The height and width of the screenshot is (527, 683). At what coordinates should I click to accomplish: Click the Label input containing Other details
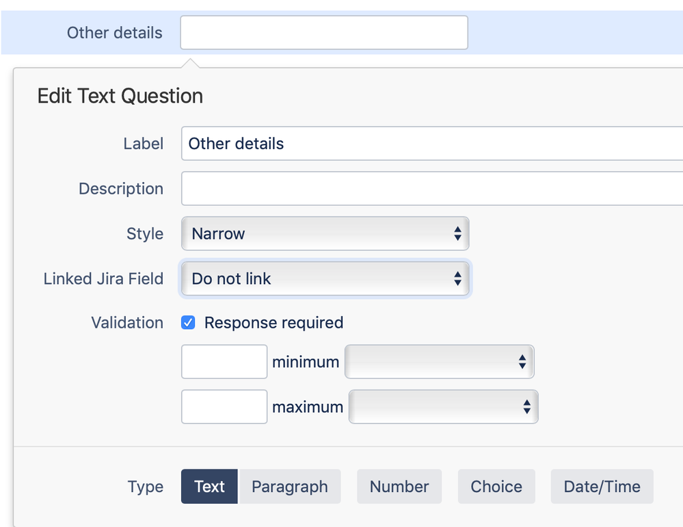coord(431,144)
